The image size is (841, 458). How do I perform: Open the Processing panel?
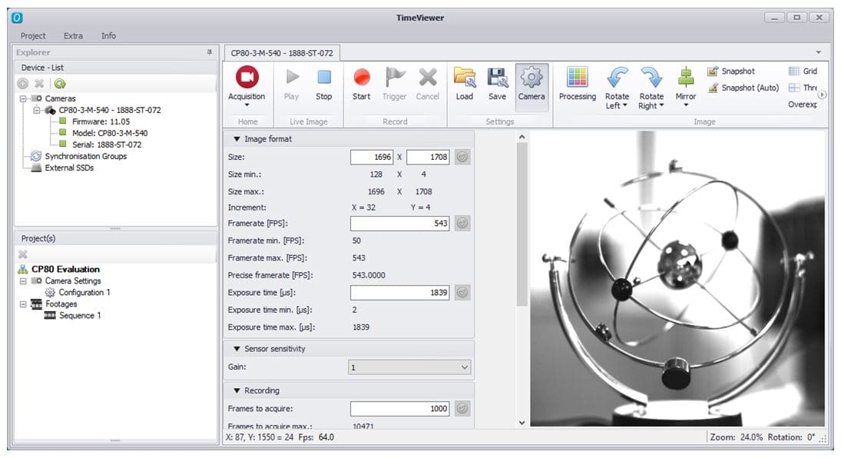[x=577, y=84]
